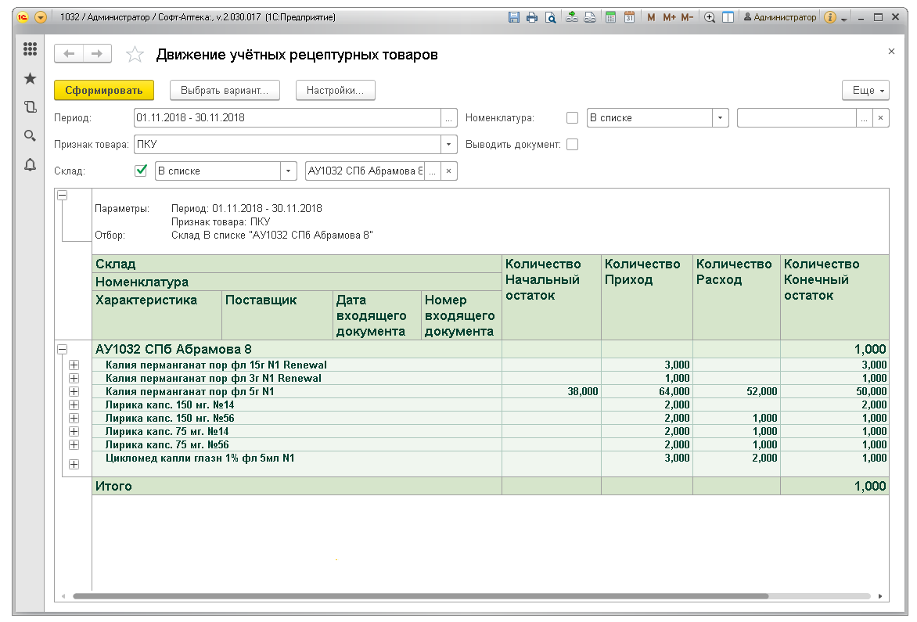Screen dimensions: 917x622
Task: Expand the Лирика капс. 150 мг. №14 row
Action: pos(74,404)
